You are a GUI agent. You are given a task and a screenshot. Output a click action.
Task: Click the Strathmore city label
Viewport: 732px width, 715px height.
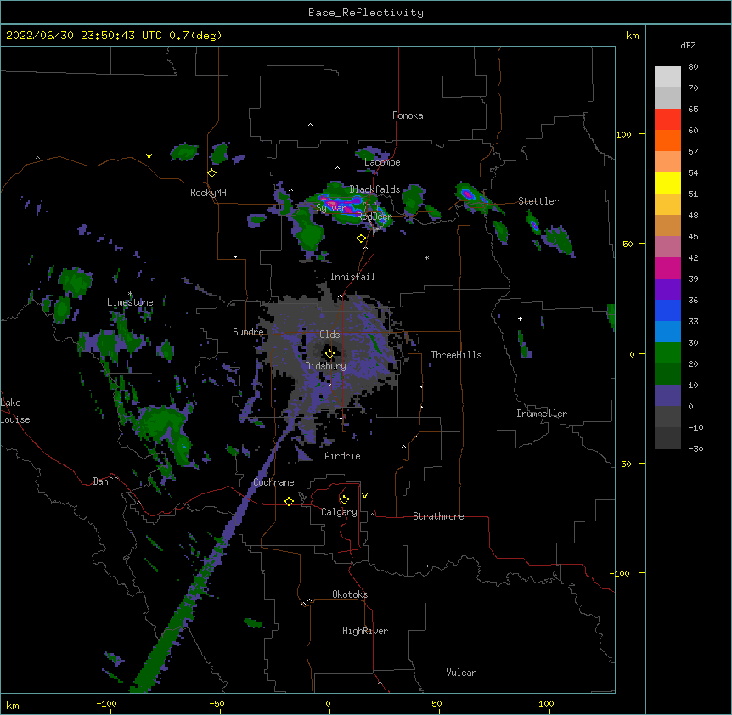point(438,516)
